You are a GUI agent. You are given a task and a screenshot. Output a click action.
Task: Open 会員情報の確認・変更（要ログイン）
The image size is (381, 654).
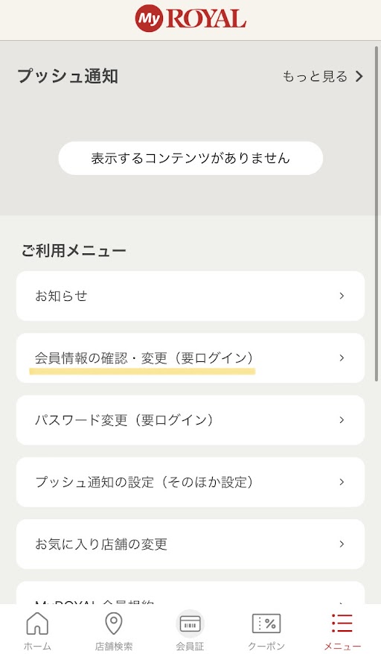click(x=190, y=358)
